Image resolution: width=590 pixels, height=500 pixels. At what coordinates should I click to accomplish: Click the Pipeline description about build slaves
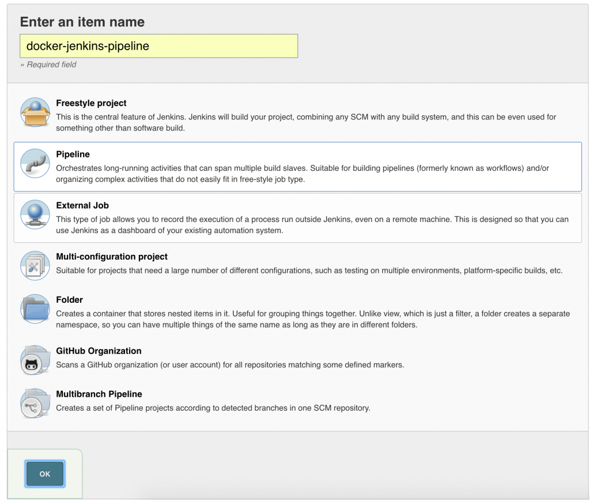point(302,174)
